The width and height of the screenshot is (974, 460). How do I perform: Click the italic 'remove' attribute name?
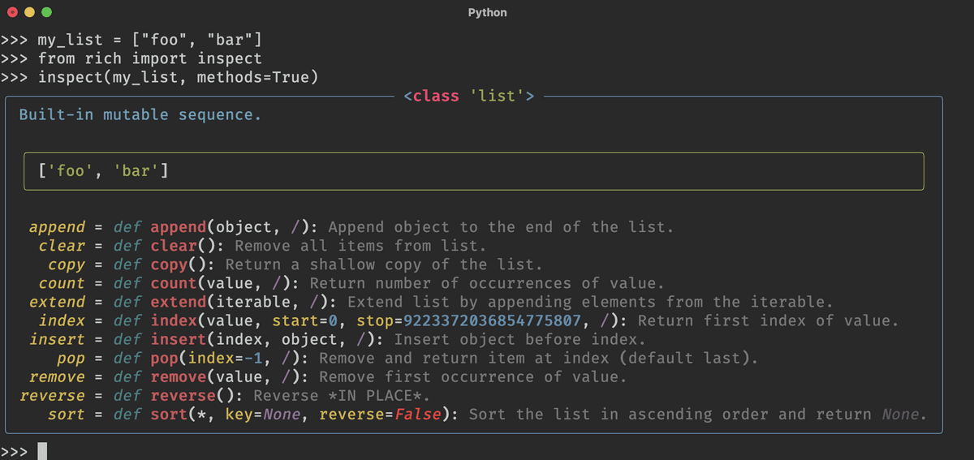tap(57, 376)
